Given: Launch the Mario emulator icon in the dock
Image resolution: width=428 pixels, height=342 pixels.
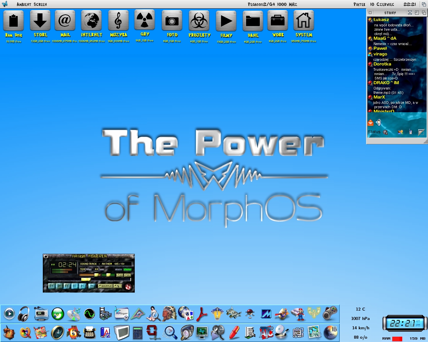Looking at the screenshot, I should click(x=298, y=314).
